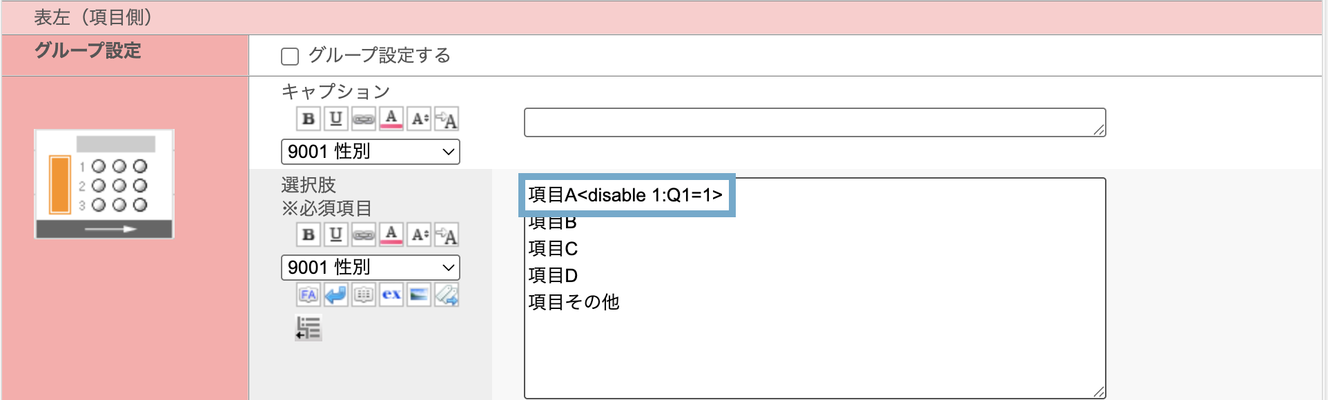Click the tag-copy icon with blue arrow
1328x400 pixels.
[x=446, y=294]
